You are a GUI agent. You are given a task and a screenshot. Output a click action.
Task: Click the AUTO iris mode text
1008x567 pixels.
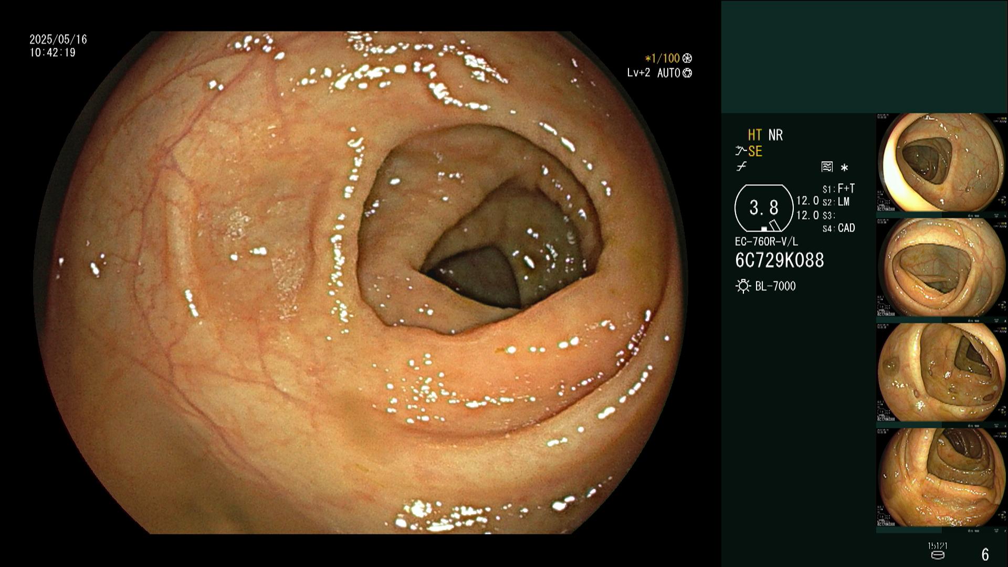point(669,73)
